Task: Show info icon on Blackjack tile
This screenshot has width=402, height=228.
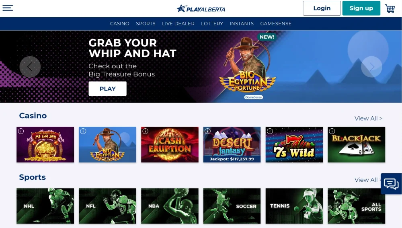Action: click(x=332, y=131)
